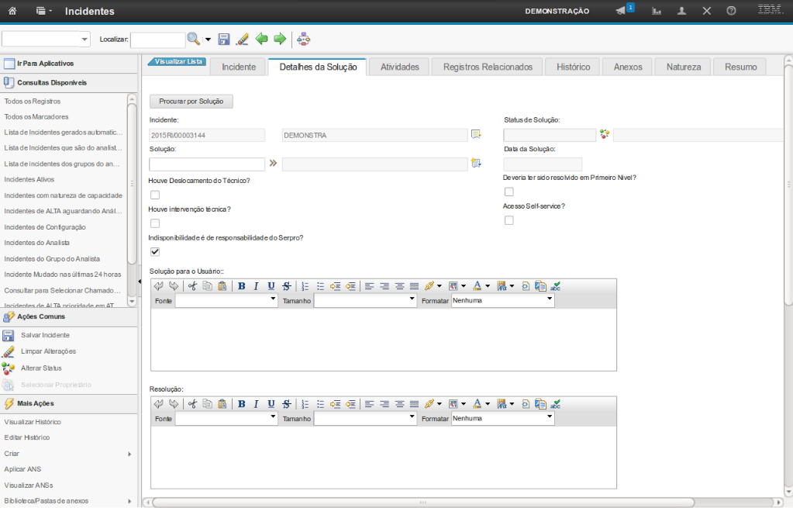Open the Registros Relacionados tab

[x=488, y=67]
